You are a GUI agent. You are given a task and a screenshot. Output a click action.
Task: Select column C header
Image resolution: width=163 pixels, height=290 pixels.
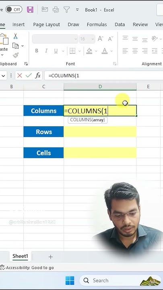pos(43,87)
